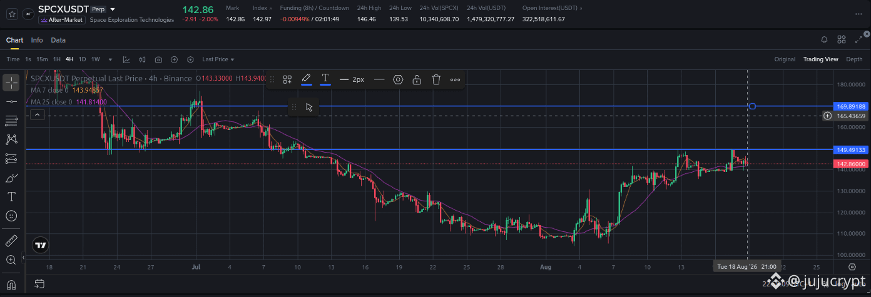Expand more timeframes dropdown arrow
Screen dimensions: 871x297
pyautogui.click(x=110, y=59)
